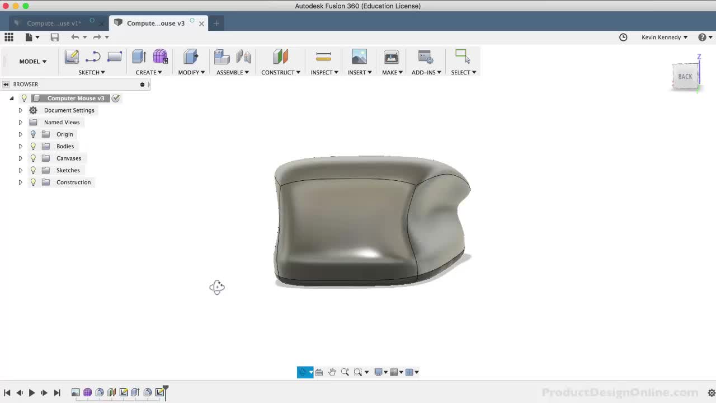Toggle visibility of Sketches folder

[33, 170]
